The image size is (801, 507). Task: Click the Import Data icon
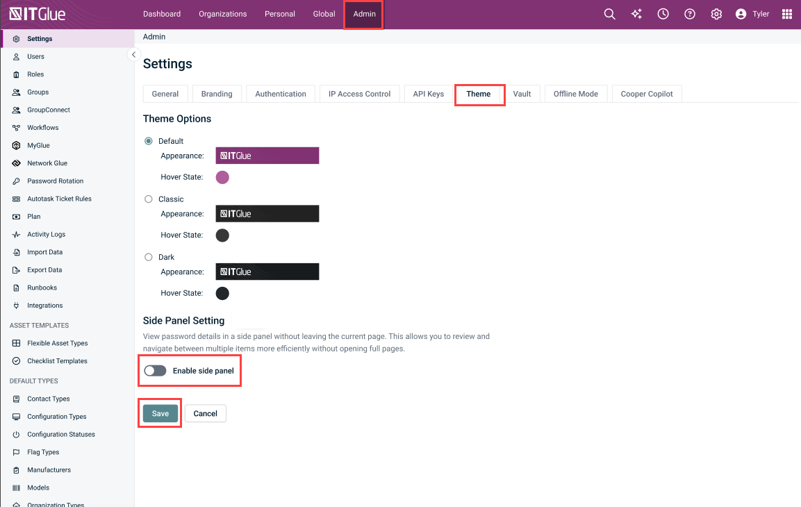coord(17,252)
